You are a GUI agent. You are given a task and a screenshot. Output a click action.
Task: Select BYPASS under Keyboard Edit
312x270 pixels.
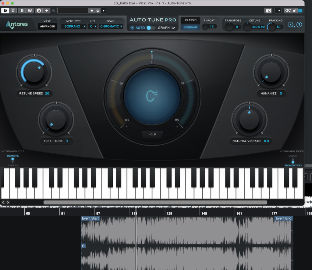(x=13, y=165)
